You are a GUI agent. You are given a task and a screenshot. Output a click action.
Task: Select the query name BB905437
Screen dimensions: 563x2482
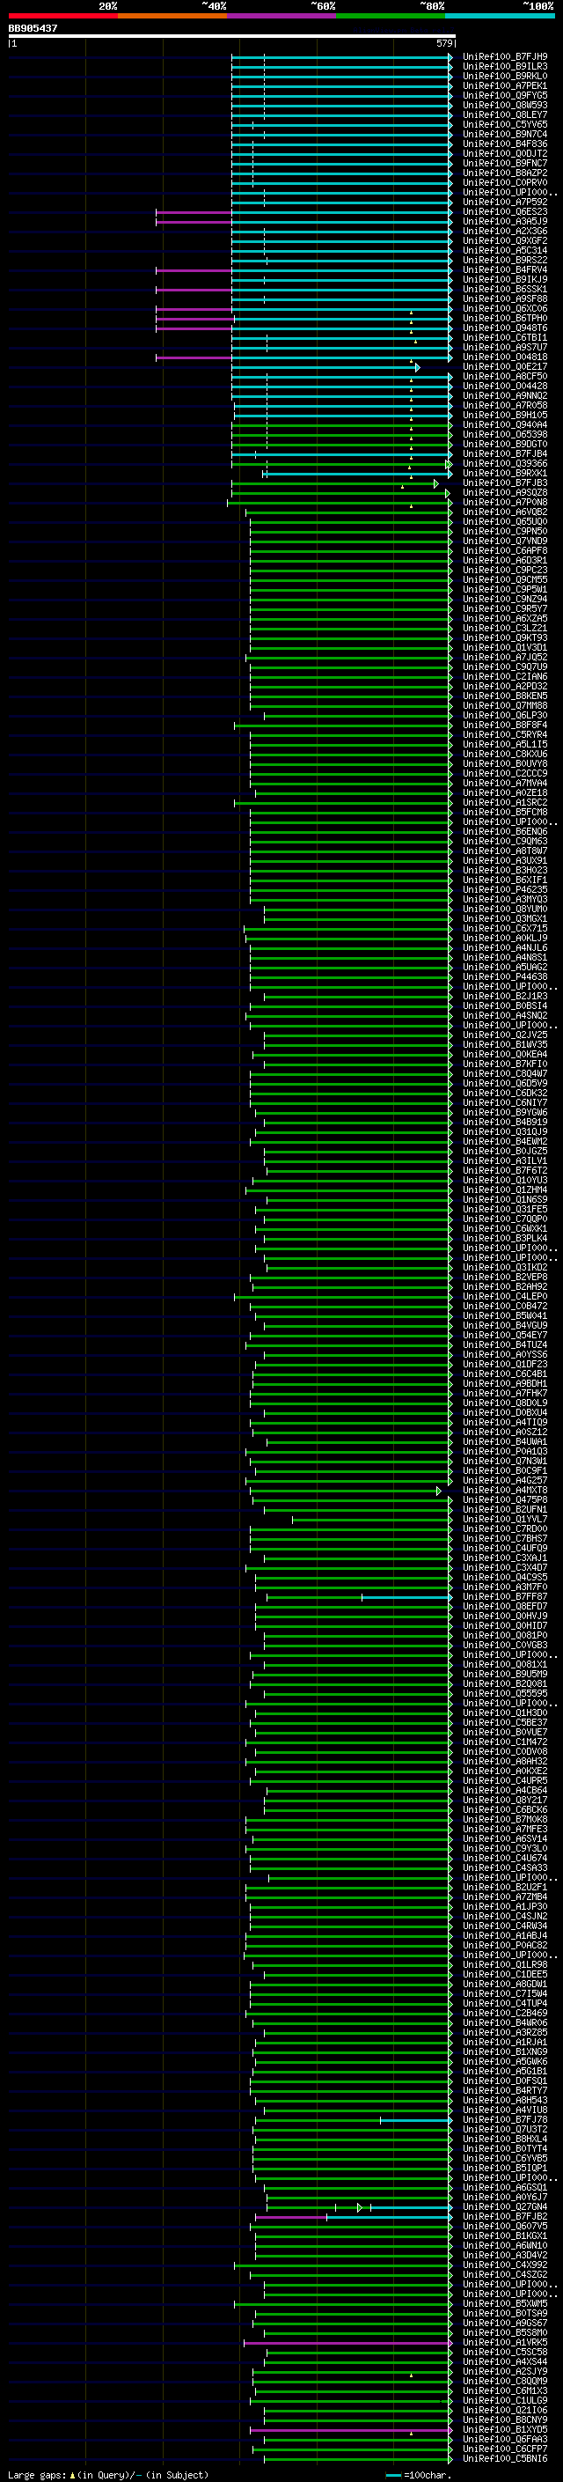tap(33, 28)
